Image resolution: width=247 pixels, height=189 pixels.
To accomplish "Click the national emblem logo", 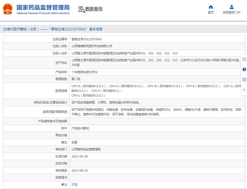I will (8, 9).
